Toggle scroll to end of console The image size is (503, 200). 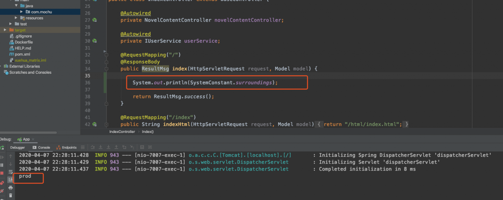11,180
